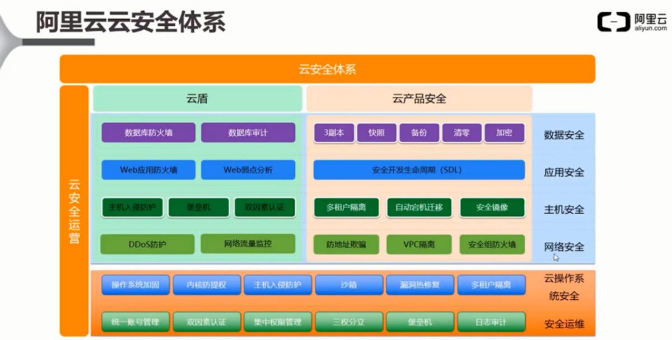Open the VPC隔离 block

point(419,244)
